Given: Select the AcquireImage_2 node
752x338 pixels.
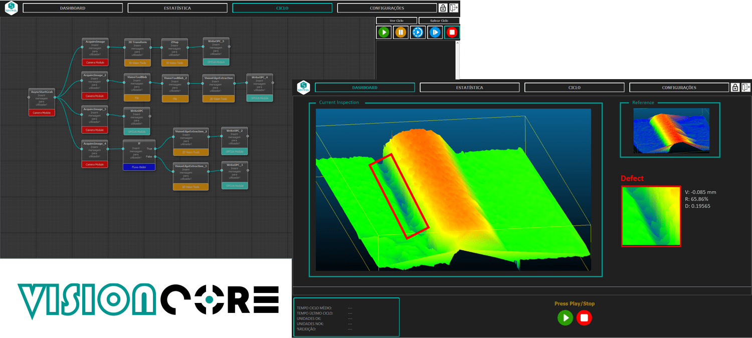Looking at the screenshot, I should coord(95,85).
